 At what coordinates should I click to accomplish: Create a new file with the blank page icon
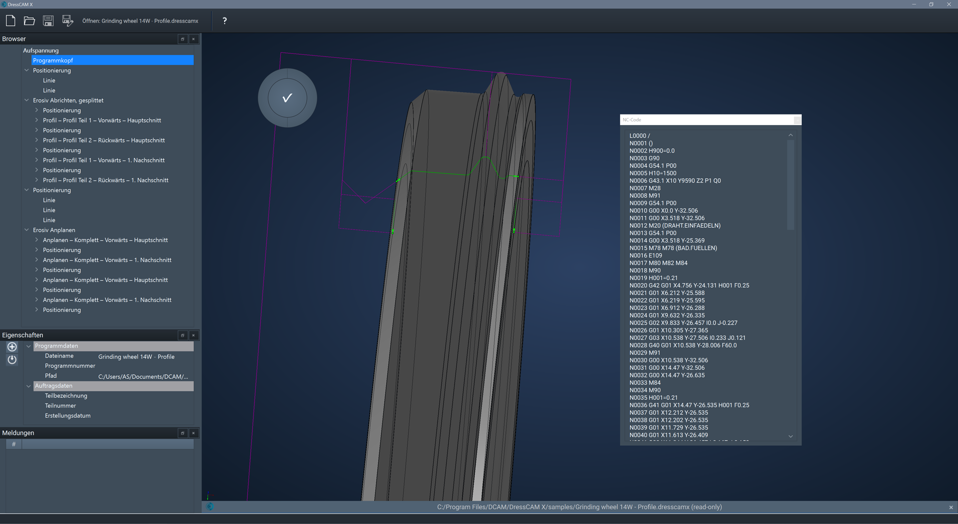[10, 21]
